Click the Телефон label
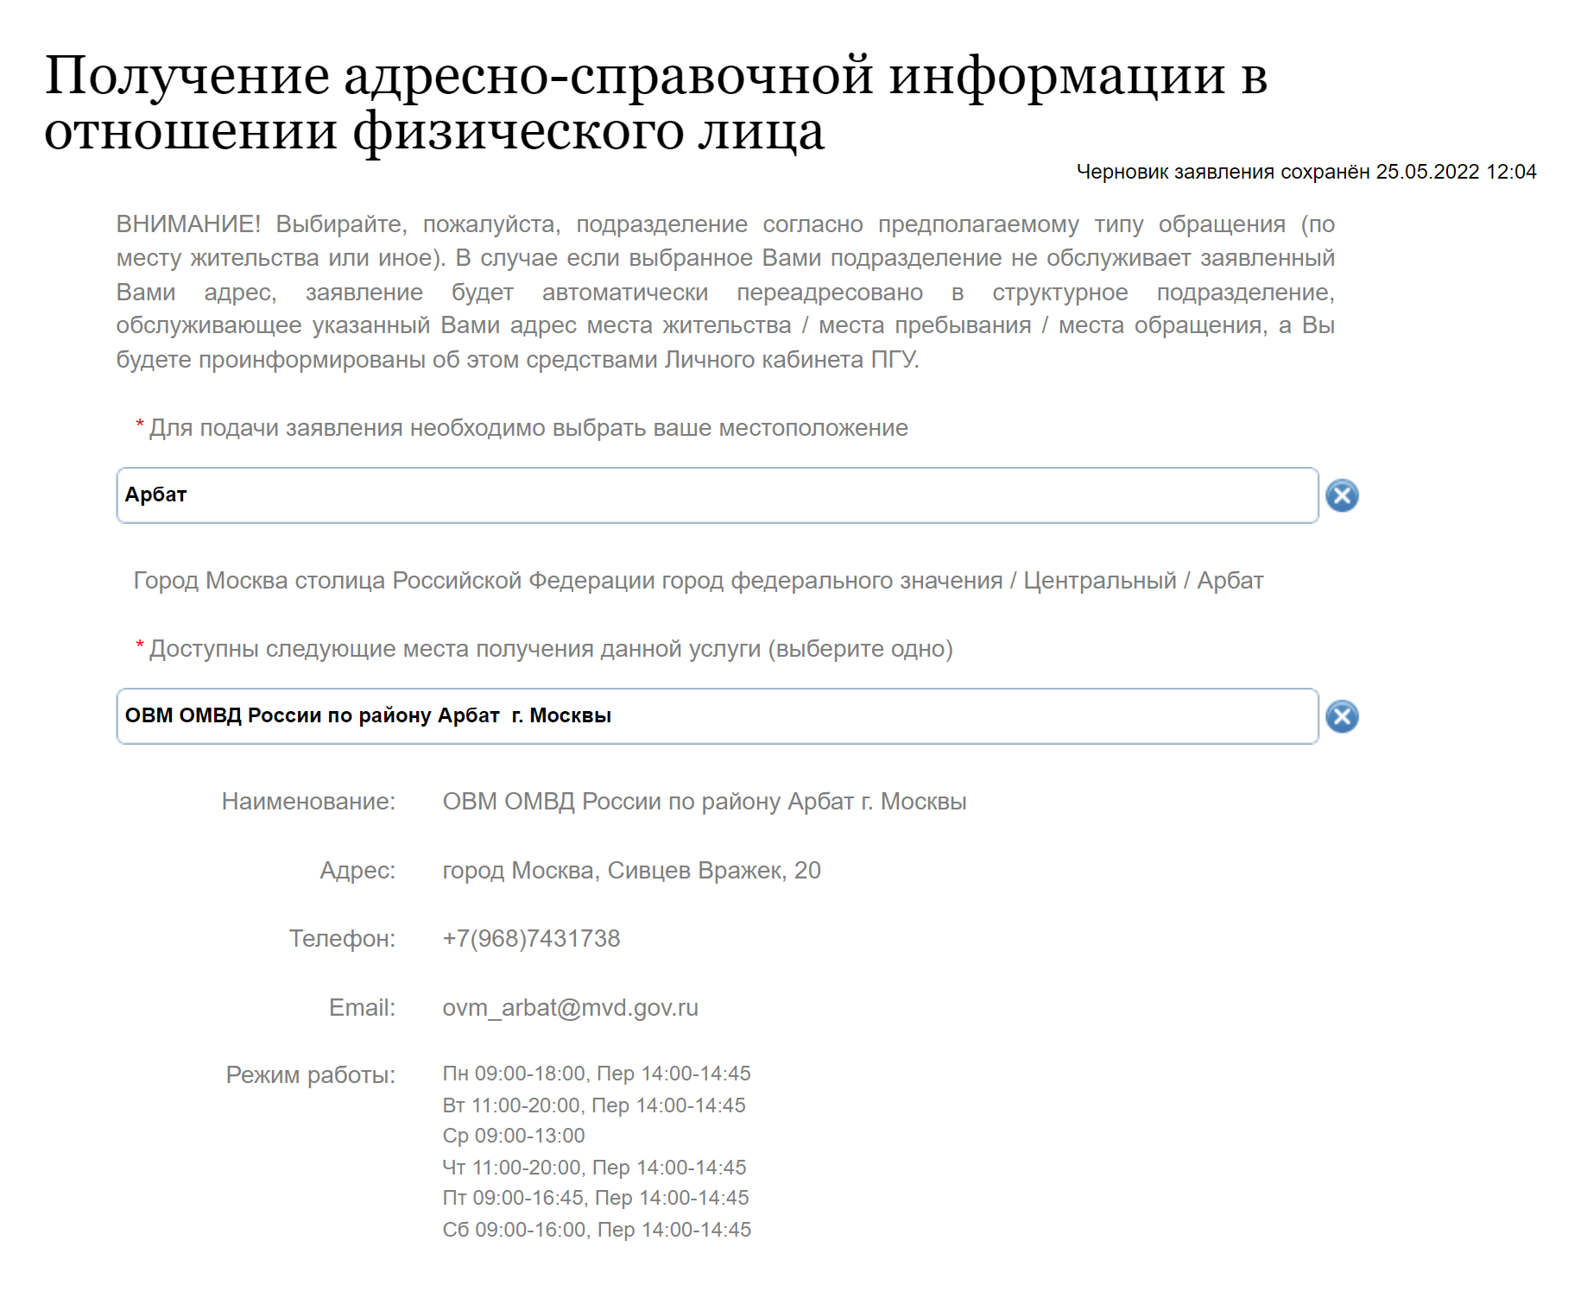Viewport: 1587px width, 1291px height. pyautogui.click(x=342, y=939)
